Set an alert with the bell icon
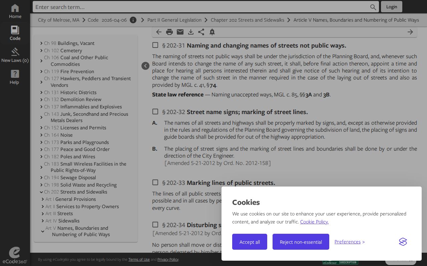The width and height of the screenshot is (427, 266). tap(212, 32)
